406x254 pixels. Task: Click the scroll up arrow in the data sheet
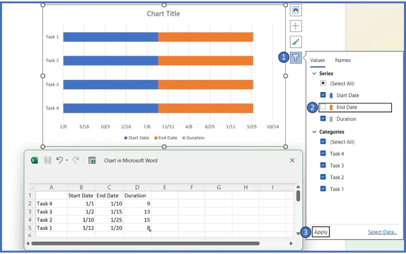298,186
